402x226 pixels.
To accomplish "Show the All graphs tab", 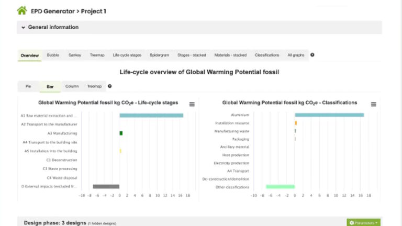I will pos(296,55).
